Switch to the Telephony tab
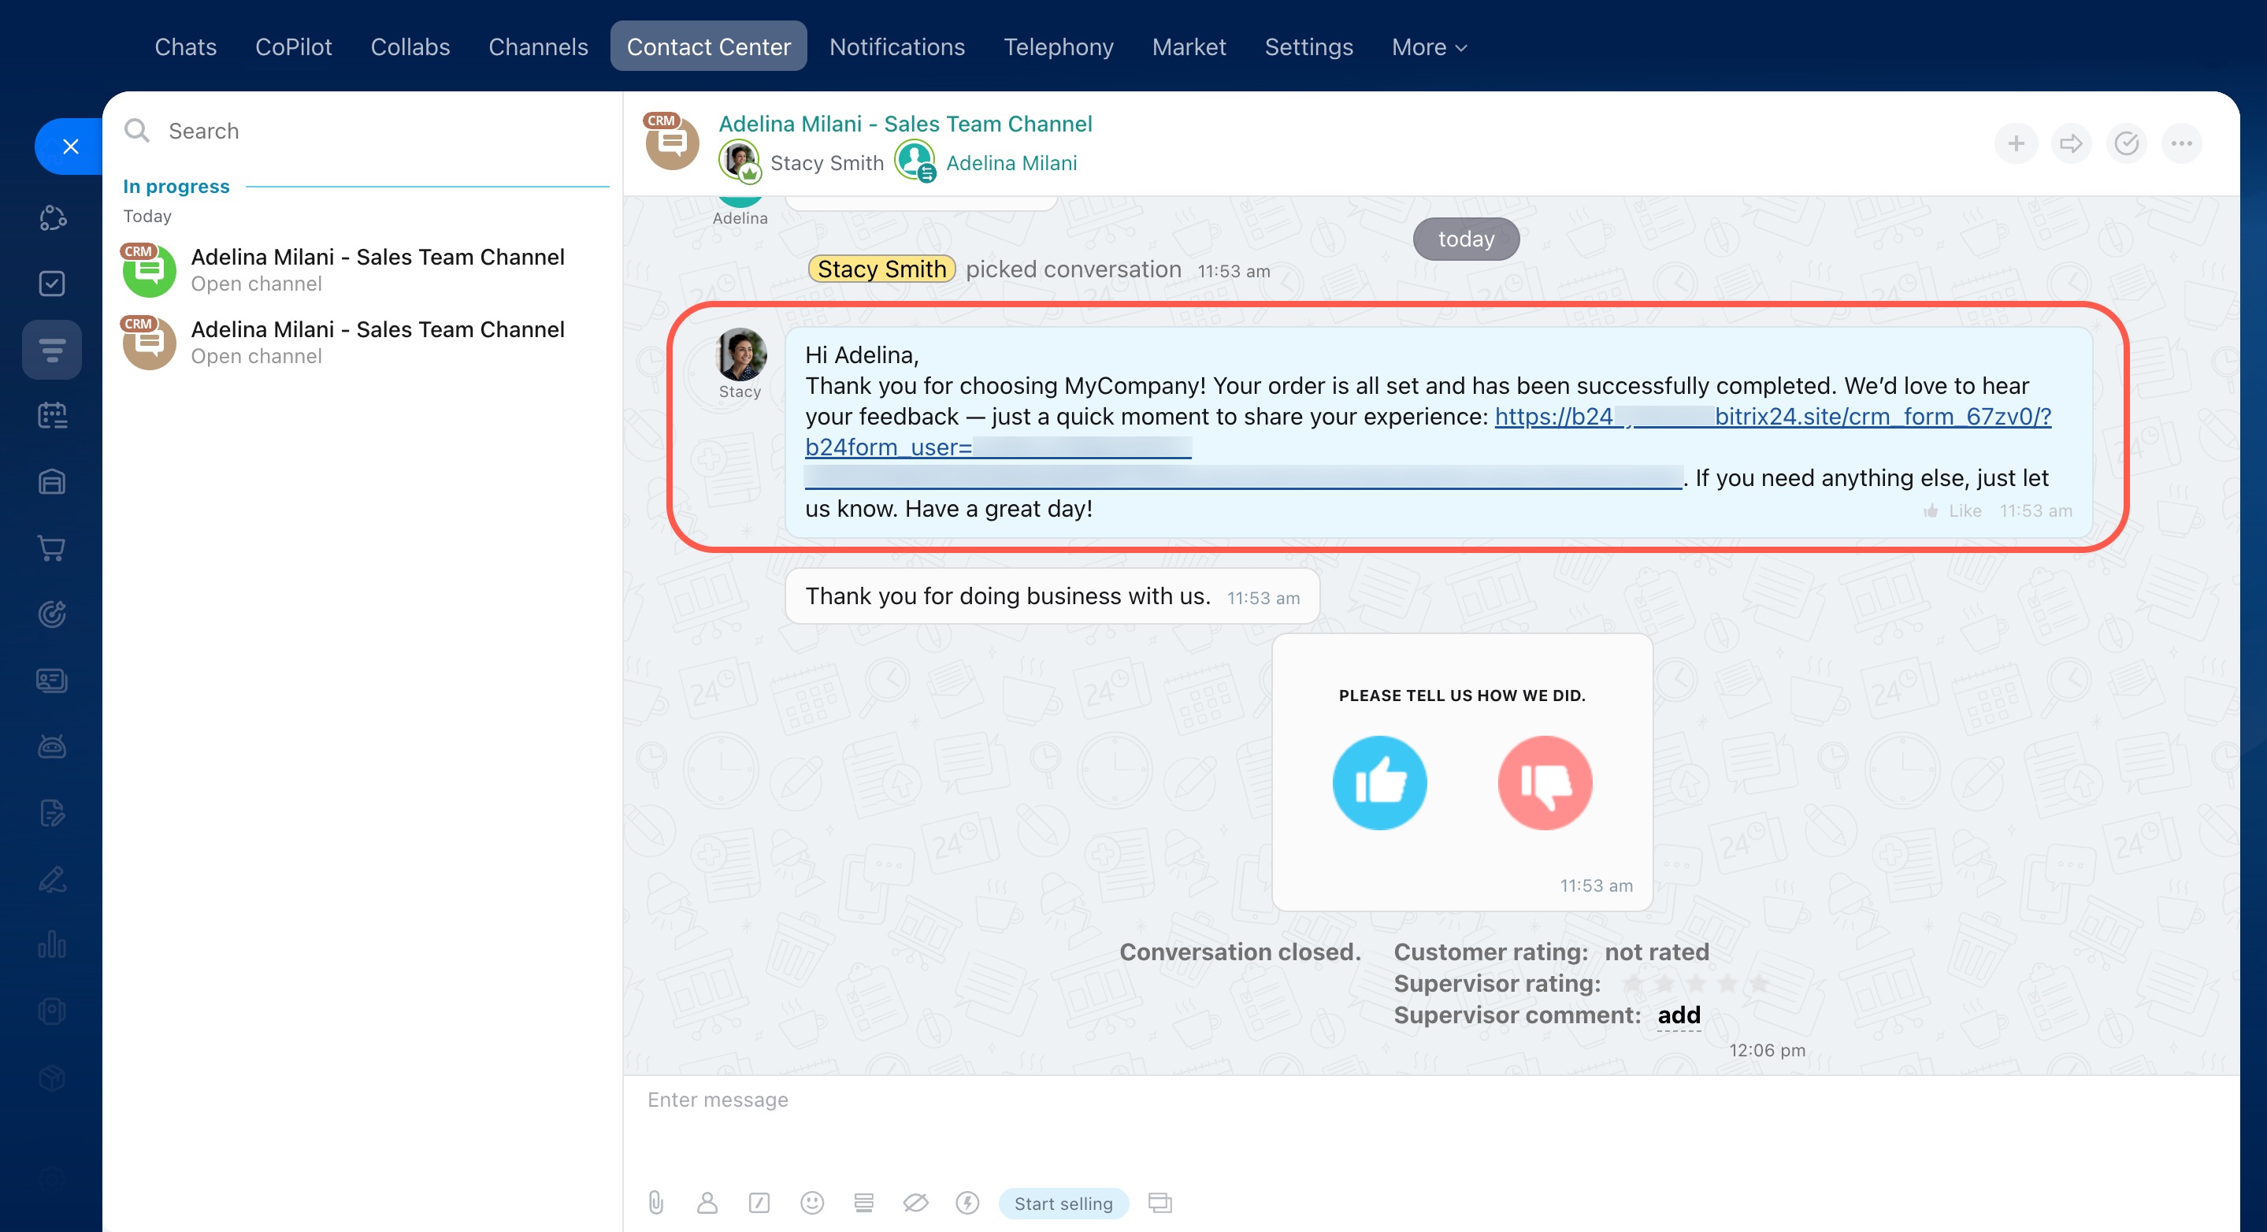The height and width of the screenshot is (1232, 2267). pos(1058,46)
